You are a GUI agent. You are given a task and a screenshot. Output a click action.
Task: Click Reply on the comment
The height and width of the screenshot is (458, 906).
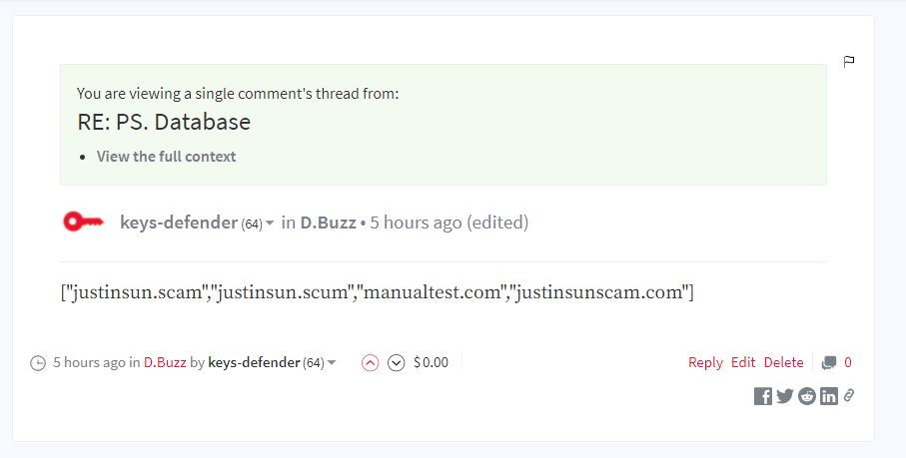click(x=705, y=363)
